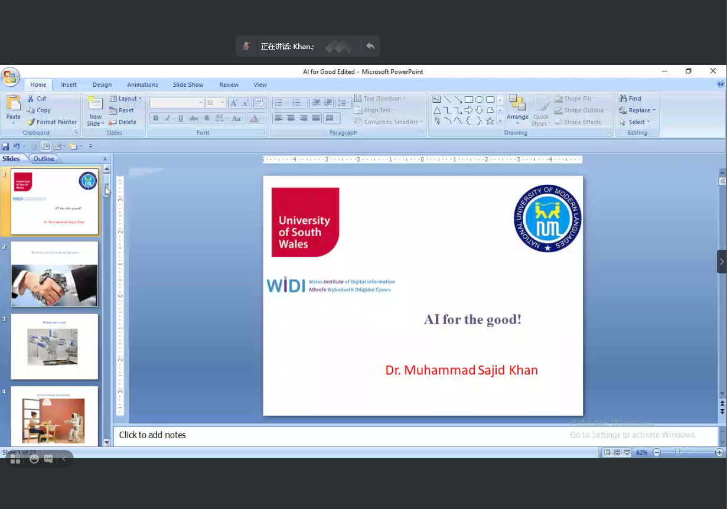Switch to Slide Sorter view in status bar
The width and height of the screenshot is (727, 509).
pos(617,452)
